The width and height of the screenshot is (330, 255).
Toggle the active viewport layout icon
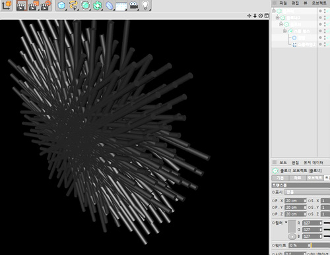(267, 16)
